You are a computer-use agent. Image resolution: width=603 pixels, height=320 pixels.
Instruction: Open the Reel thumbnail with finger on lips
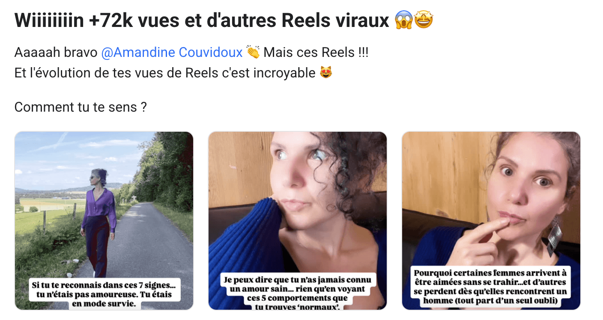point(491,221)
